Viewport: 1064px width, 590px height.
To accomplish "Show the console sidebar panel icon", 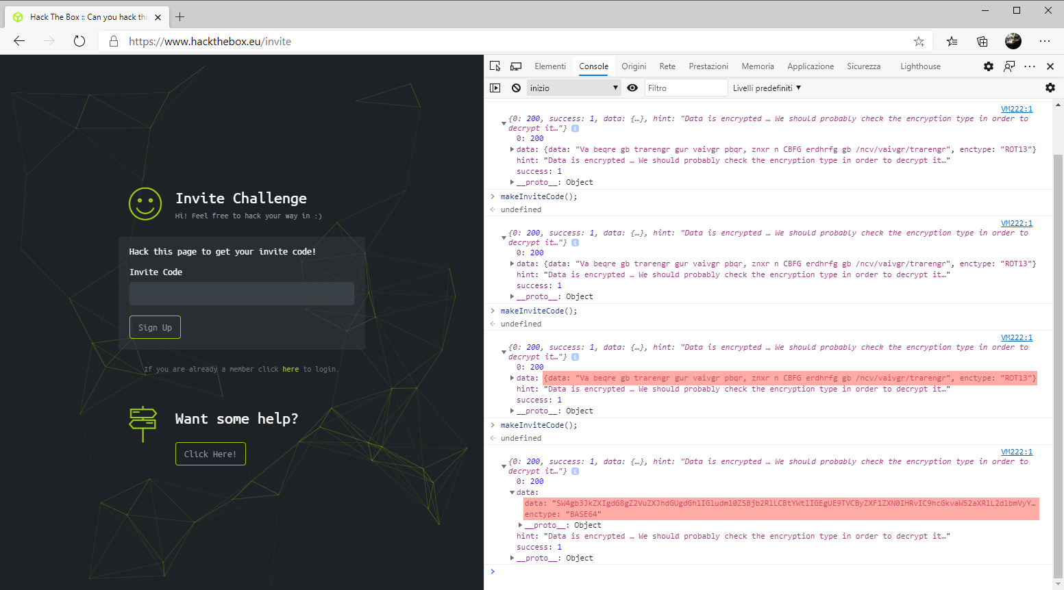I will tap(495, 88).
